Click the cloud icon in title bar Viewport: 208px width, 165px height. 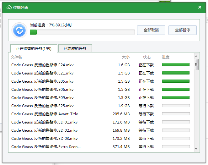(x=9, y=7)
